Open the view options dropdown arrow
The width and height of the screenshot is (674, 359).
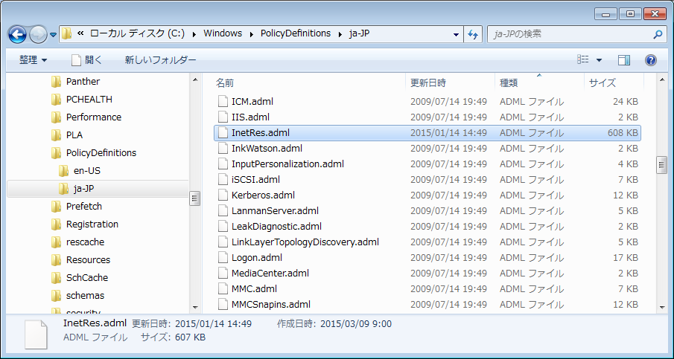(x=599, y=59)
